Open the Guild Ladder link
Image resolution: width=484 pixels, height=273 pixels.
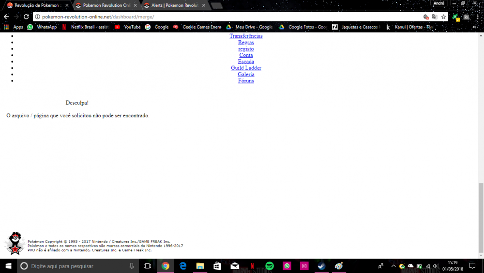coord(246,68)
